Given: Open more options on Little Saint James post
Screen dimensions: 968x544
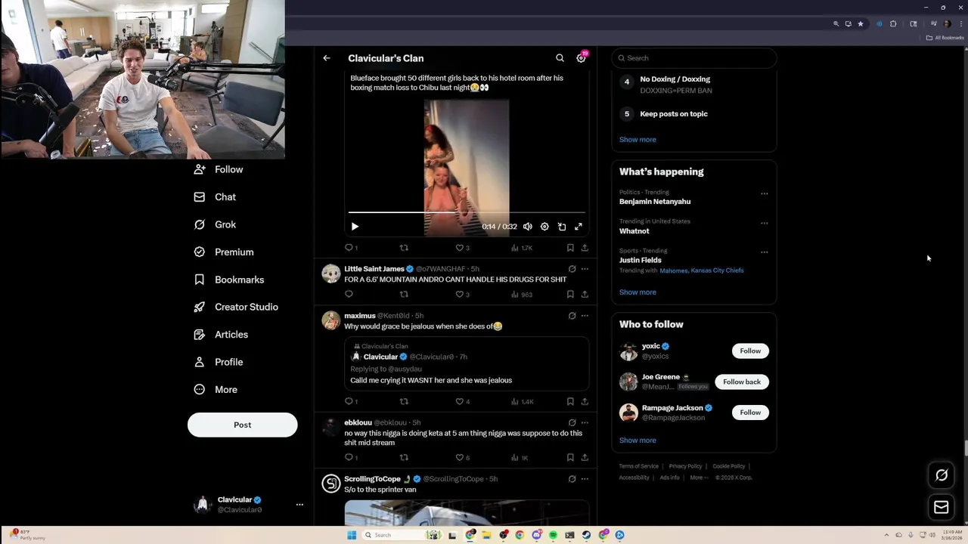Looking at the screenshot, I should [585, 269].
